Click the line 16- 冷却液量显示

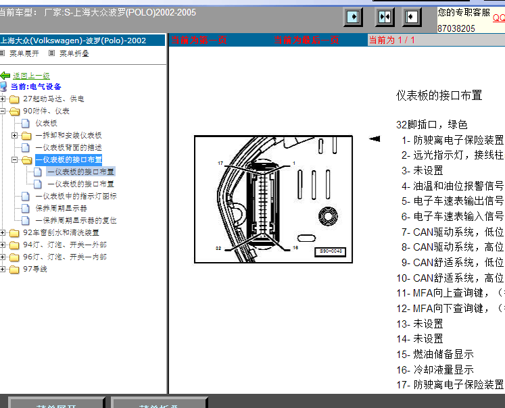tap(435, 369)
